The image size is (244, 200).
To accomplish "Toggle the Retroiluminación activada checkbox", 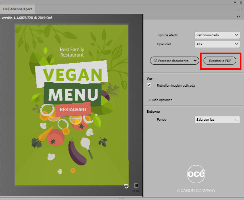I will pyautogui.click(x=149, y=85).
